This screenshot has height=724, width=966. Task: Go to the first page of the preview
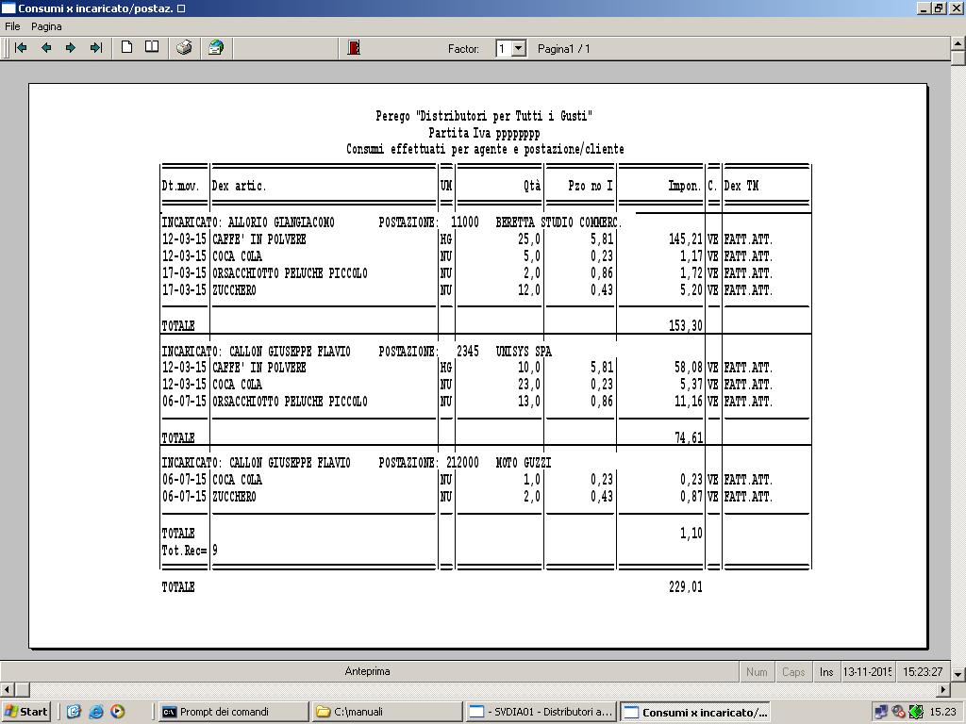(21, 47)
